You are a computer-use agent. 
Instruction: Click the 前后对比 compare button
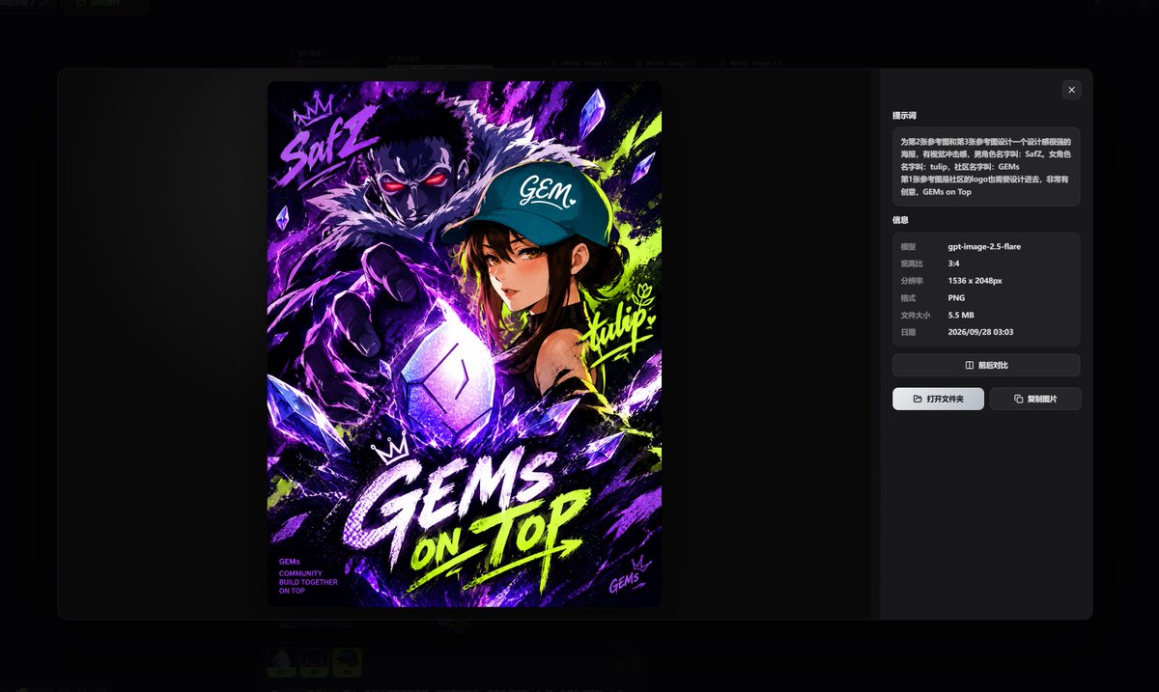coord(986,365)
